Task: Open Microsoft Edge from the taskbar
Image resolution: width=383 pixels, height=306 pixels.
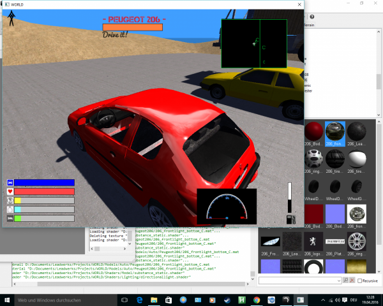Action: pos(139,300)
